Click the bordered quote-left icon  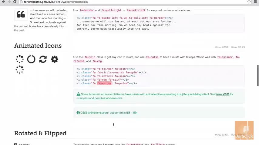[x=21, y=15]
